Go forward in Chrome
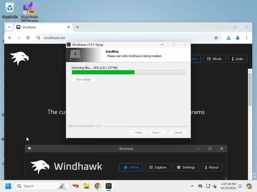The width and height of the screenshot is (257, 192). point(19,38)
